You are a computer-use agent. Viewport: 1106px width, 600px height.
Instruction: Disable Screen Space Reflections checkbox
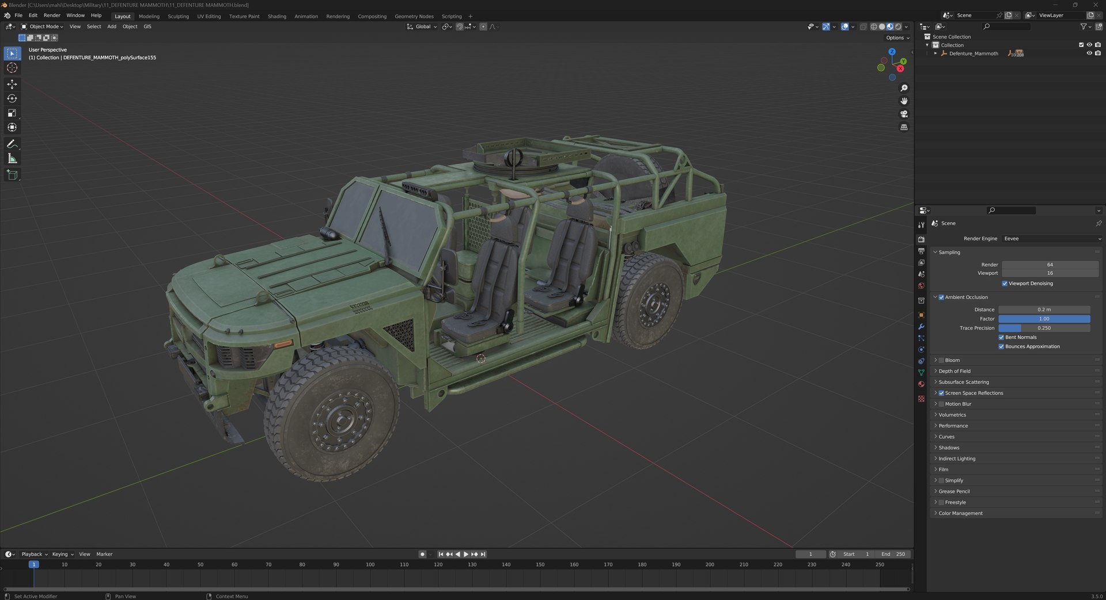[941, 393]
